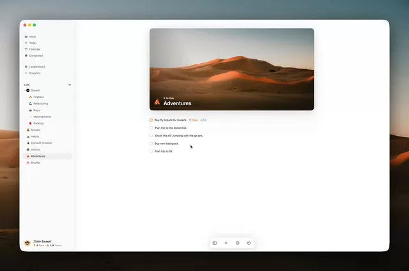Open the Inbox in the sidebar
Viewport: 409px width, 271px height.
[x=31, y=36]
